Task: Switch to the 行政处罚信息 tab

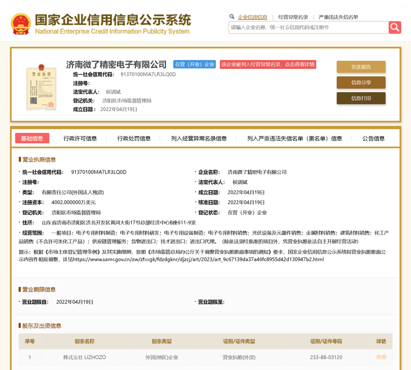Action: pos(134,139)
